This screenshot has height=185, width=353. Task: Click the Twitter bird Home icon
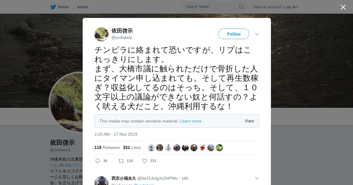53,7
